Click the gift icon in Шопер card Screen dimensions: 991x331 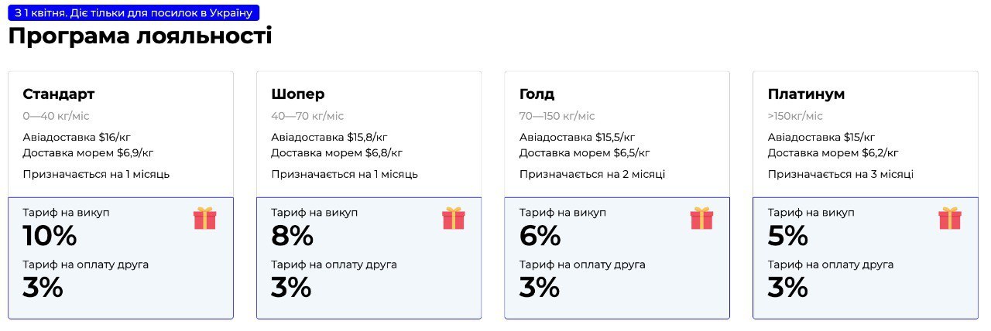(x=454, y=218)
